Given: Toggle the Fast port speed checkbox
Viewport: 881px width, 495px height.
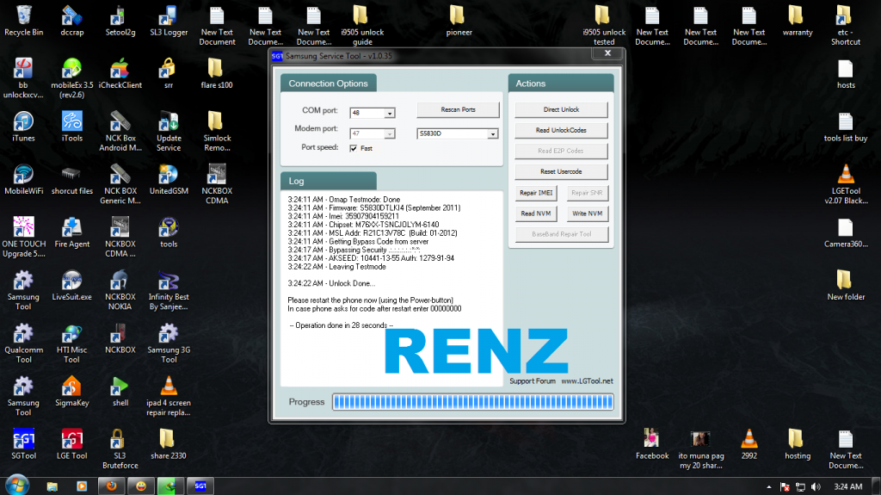Looking at the screenshot, I should pyautogui.click(x=354, y=148).
